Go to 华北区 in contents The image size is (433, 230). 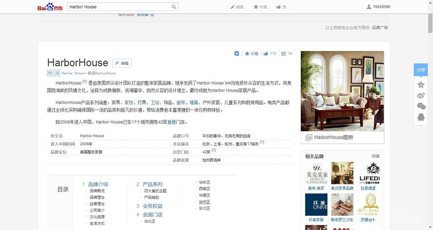(149, 221)
